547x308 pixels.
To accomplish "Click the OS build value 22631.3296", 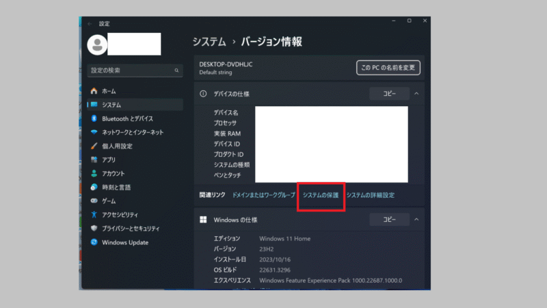I will click(275, 270).
